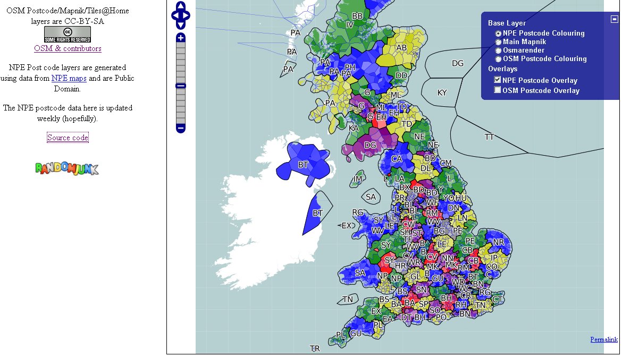The height and width of the screenshot is (356, 622).
Task: Click the GL postcode area label
Action: point(415,277)
